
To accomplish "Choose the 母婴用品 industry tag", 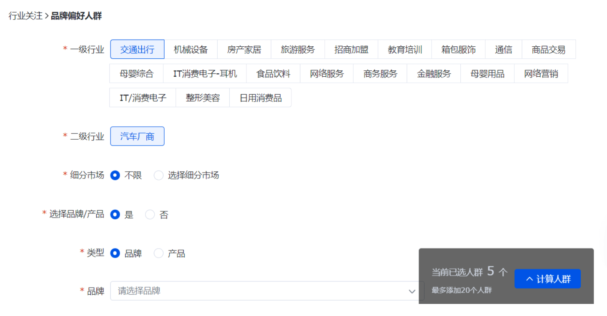I will [487, 74].
